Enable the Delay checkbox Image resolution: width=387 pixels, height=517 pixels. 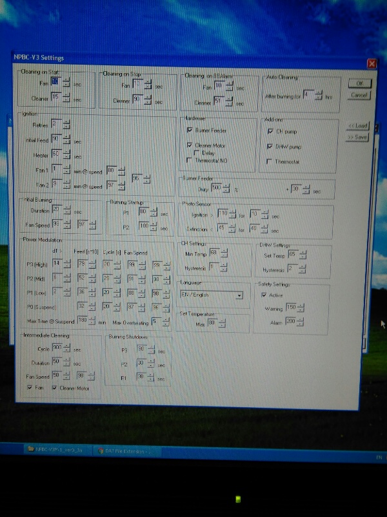(197, 153)
